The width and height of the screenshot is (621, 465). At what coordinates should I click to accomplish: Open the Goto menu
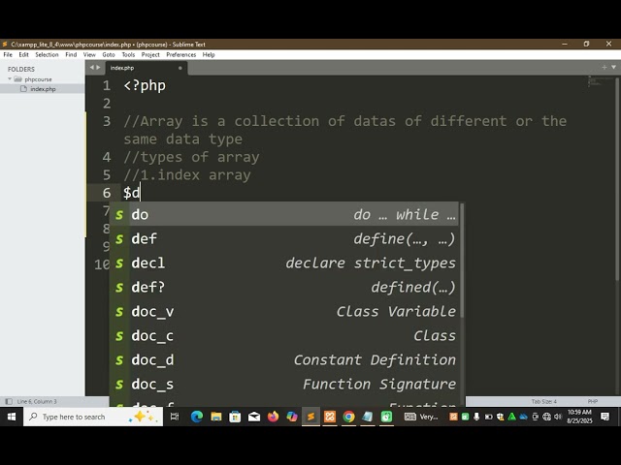click(x=109, y=54)
